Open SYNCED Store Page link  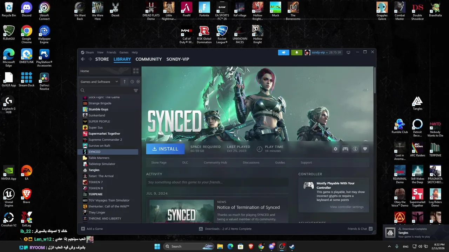[x=159, y=162]
